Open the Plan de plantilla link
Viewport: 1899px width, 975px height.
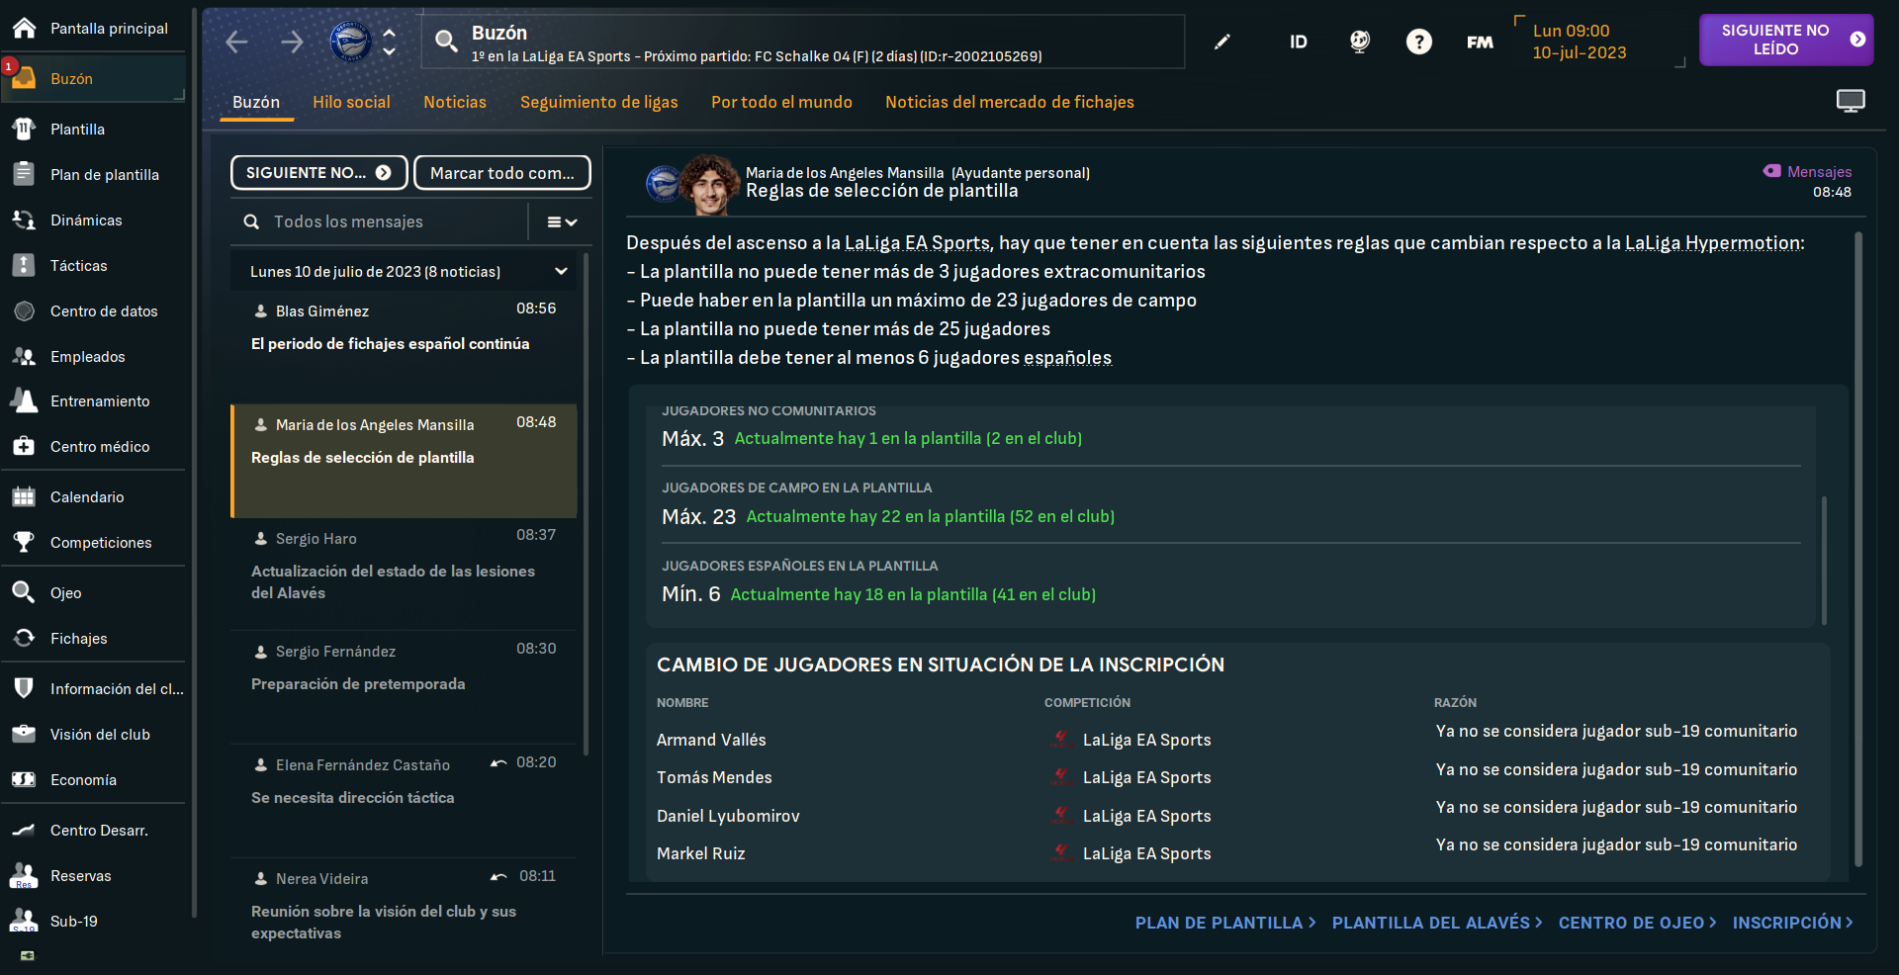tap(1224, 923)
